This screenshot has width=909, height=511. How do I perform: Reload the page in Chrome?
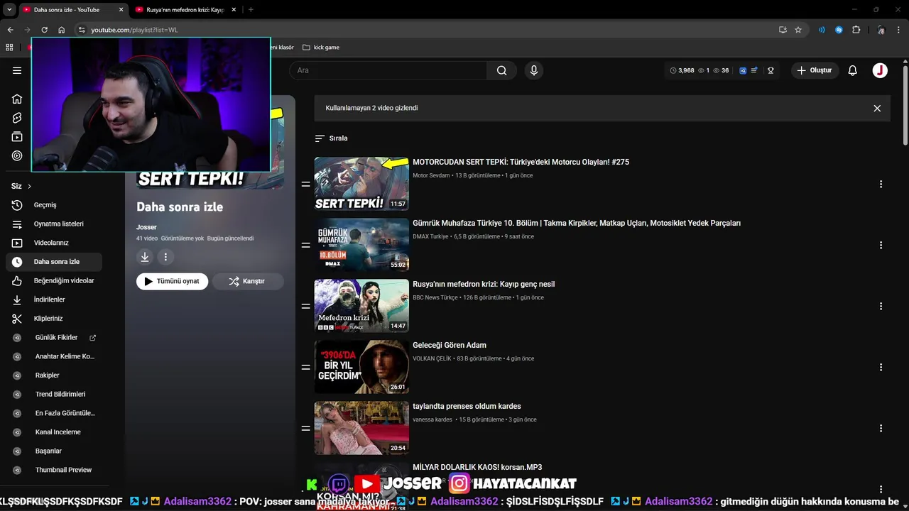pyautogui.click(x=44, y=30)
